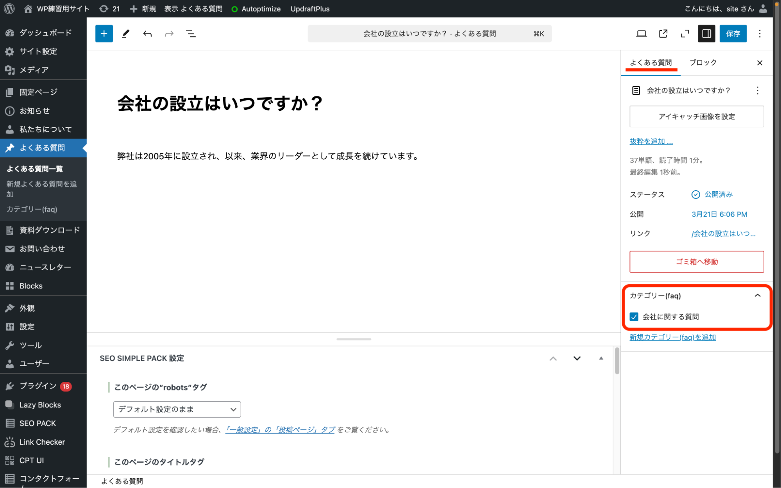Collapse the カテゴリー(faq) panel chevron
This screenshot has width=781, height=488.
pos(757,296)
